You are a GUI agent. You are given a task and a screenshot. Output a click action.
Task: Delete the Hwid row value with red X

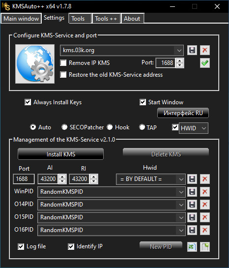click(x=205, y=179)
